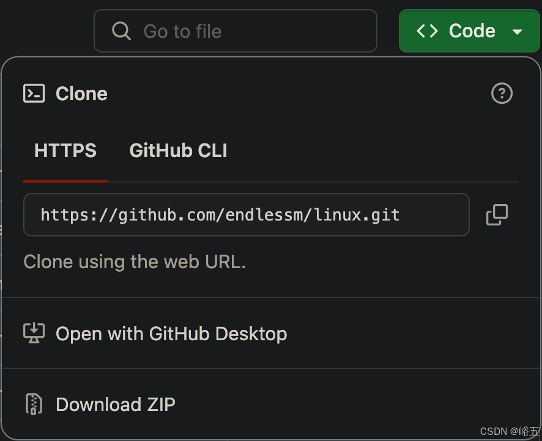Open the clone help question-mark icon
The image size is (542, 441).
click(x=502, y=93)
